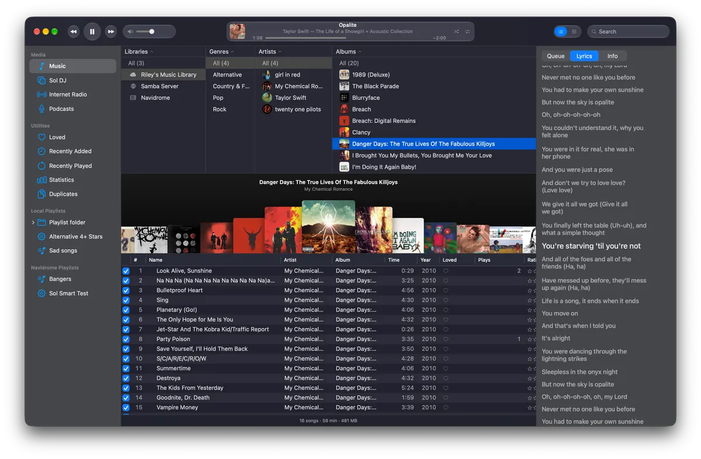Click the Search field
The image size is (701, 459).
(x=629, y=32)
